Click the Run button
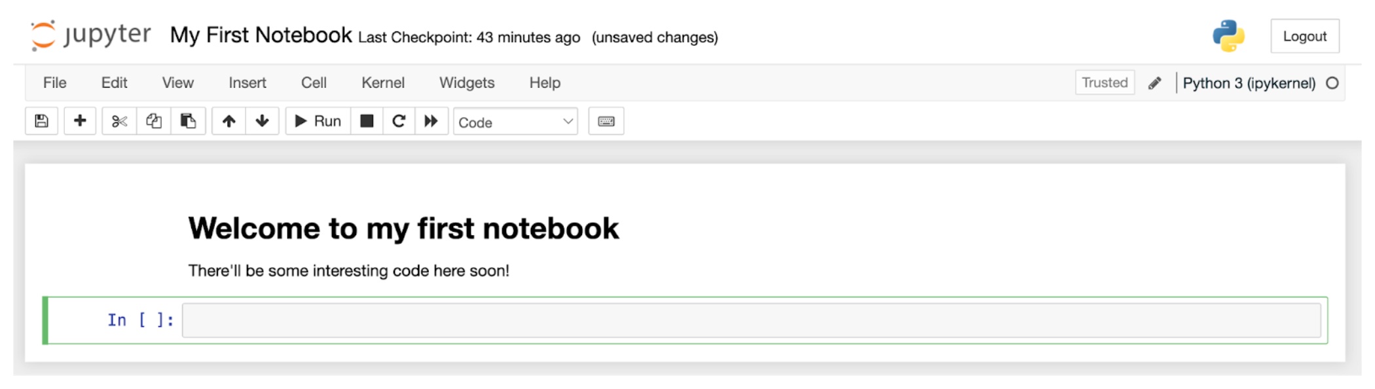1375x389 pixels. pyautogui.click(x=318, y=121)
